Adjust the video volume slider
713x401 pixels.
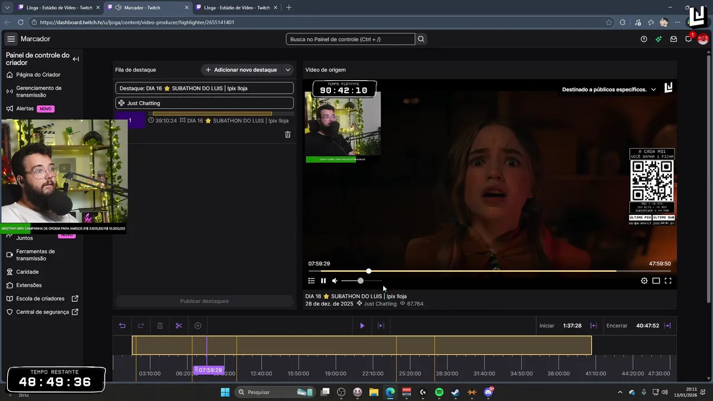coord(361,281)
